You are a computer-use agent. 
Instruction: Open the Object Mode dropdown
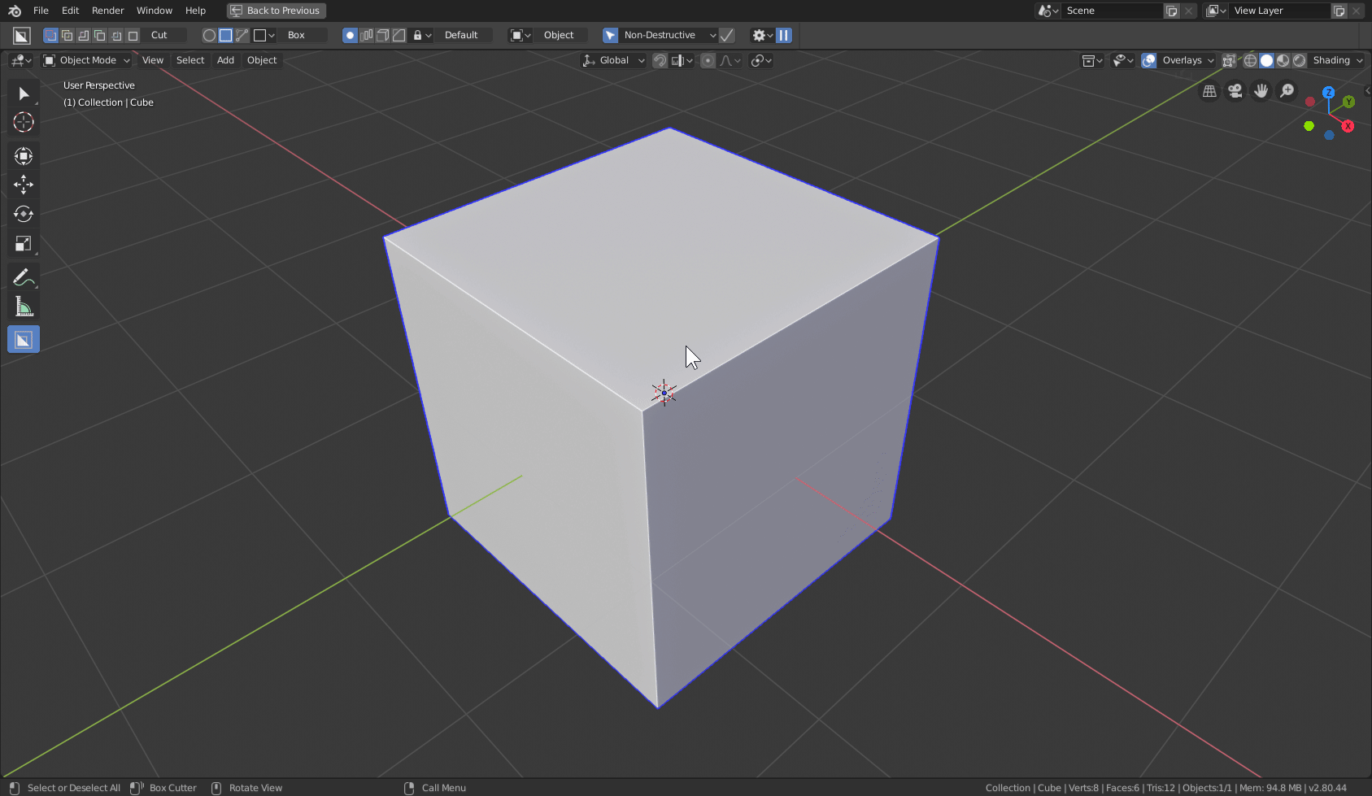point(85,60)
